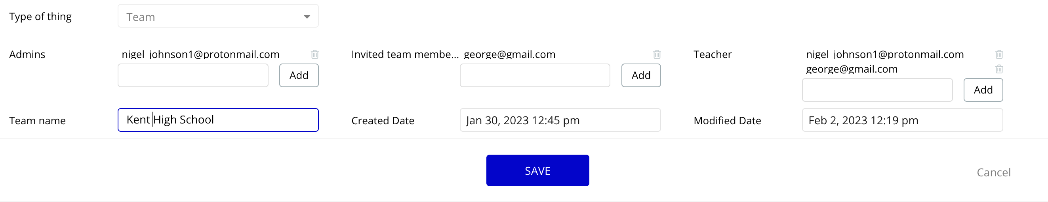Open the Type of thing dropdown
The width and height of the screenshot is (1048, 202).
point(218,17)
